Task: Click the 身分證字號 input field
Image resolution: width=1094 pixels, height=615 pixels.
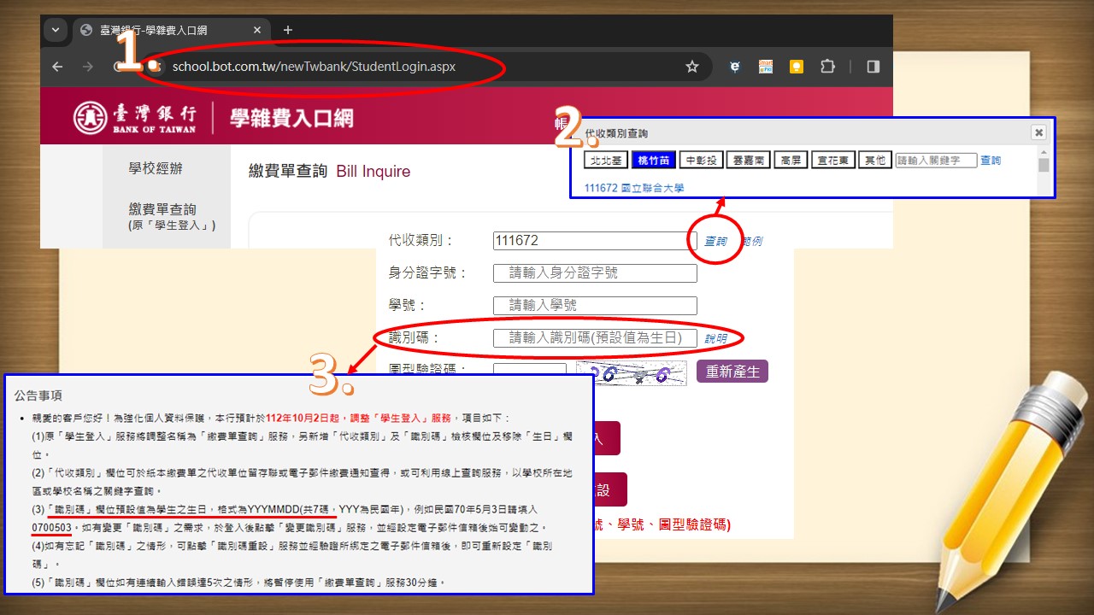Action: click(595, 273)
